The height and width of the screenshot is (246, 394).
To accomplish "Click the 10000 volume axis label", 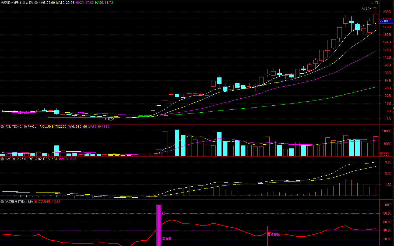I will point(387,131).
